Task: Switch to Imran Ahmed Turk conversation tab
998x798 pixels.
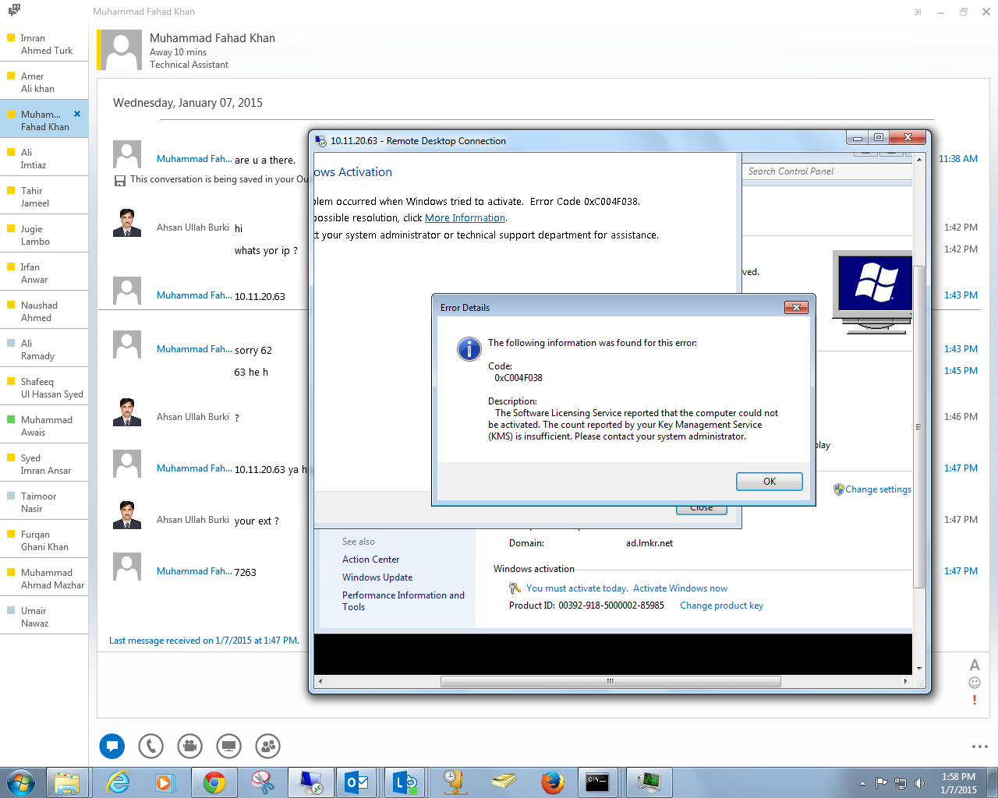Action: 45,44
